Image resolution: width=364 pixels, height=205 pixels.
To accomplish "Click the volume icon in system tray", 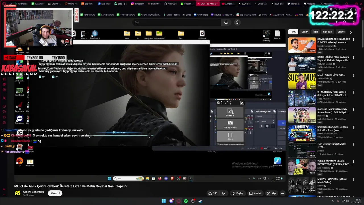I will click(x=347, y=201).
